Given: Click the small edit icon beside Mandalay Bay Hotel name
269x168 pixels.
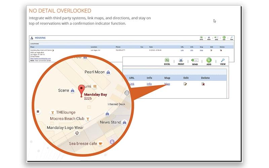Looking at the screenshot, I should pyautogui.click(x=53, y=50).
